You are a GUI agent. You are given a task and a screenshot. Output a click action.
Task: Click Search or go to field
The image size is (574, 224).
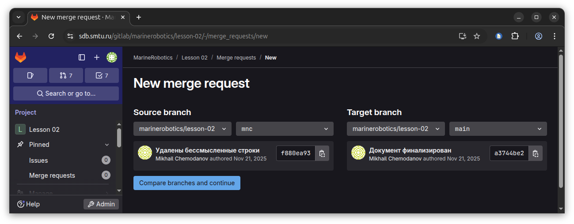[x=66, y=93]
